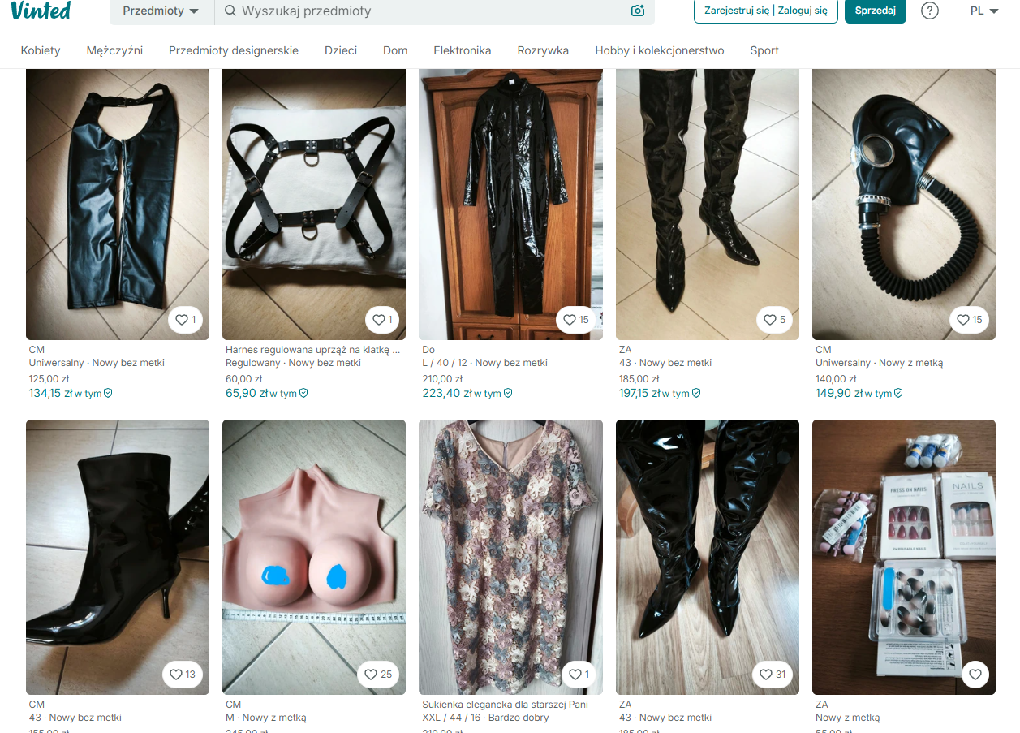Open camera image search icon
The image size is (1020, 733).
(638, 11)
